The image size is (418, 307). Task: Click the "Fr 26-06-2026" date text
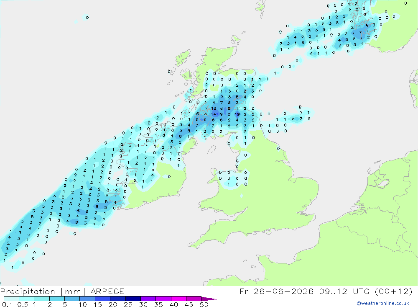click(276, 291)
